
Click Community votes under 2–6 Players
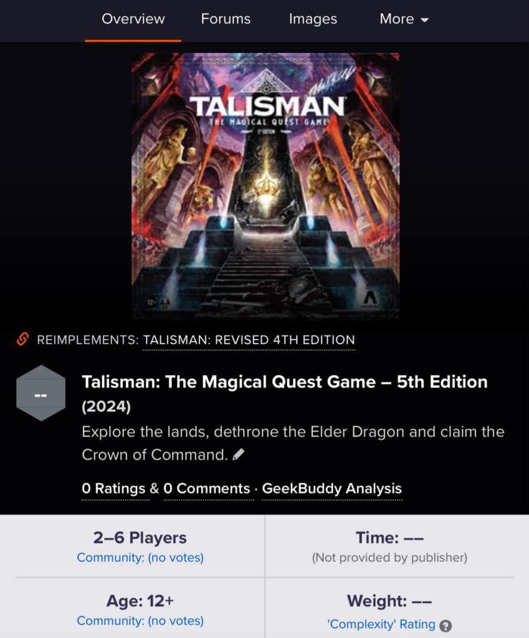tap(140, 558)
